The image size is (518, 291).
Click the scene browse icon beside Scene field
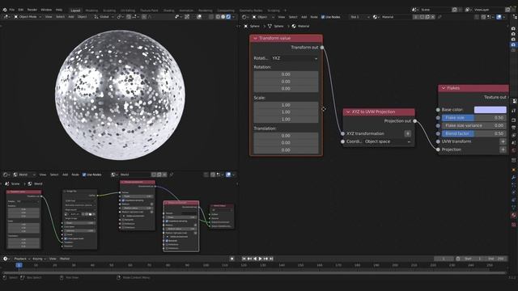pos(415,10)
